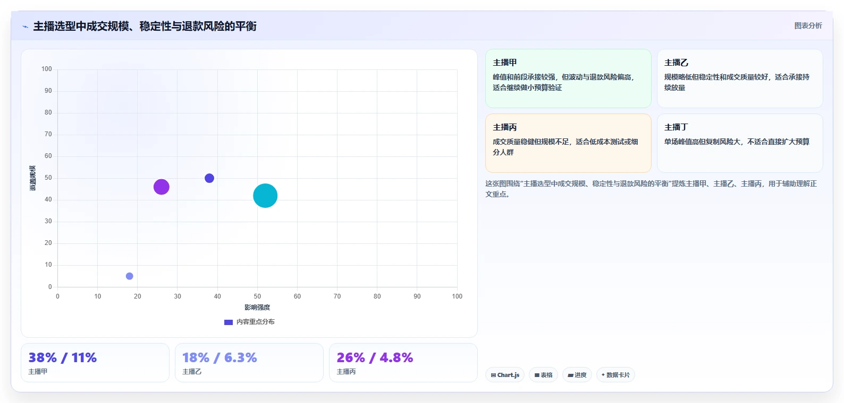Select the dark blue bubble near 50
This screenshot has height=403, width=844.
[x=209, y=178]
